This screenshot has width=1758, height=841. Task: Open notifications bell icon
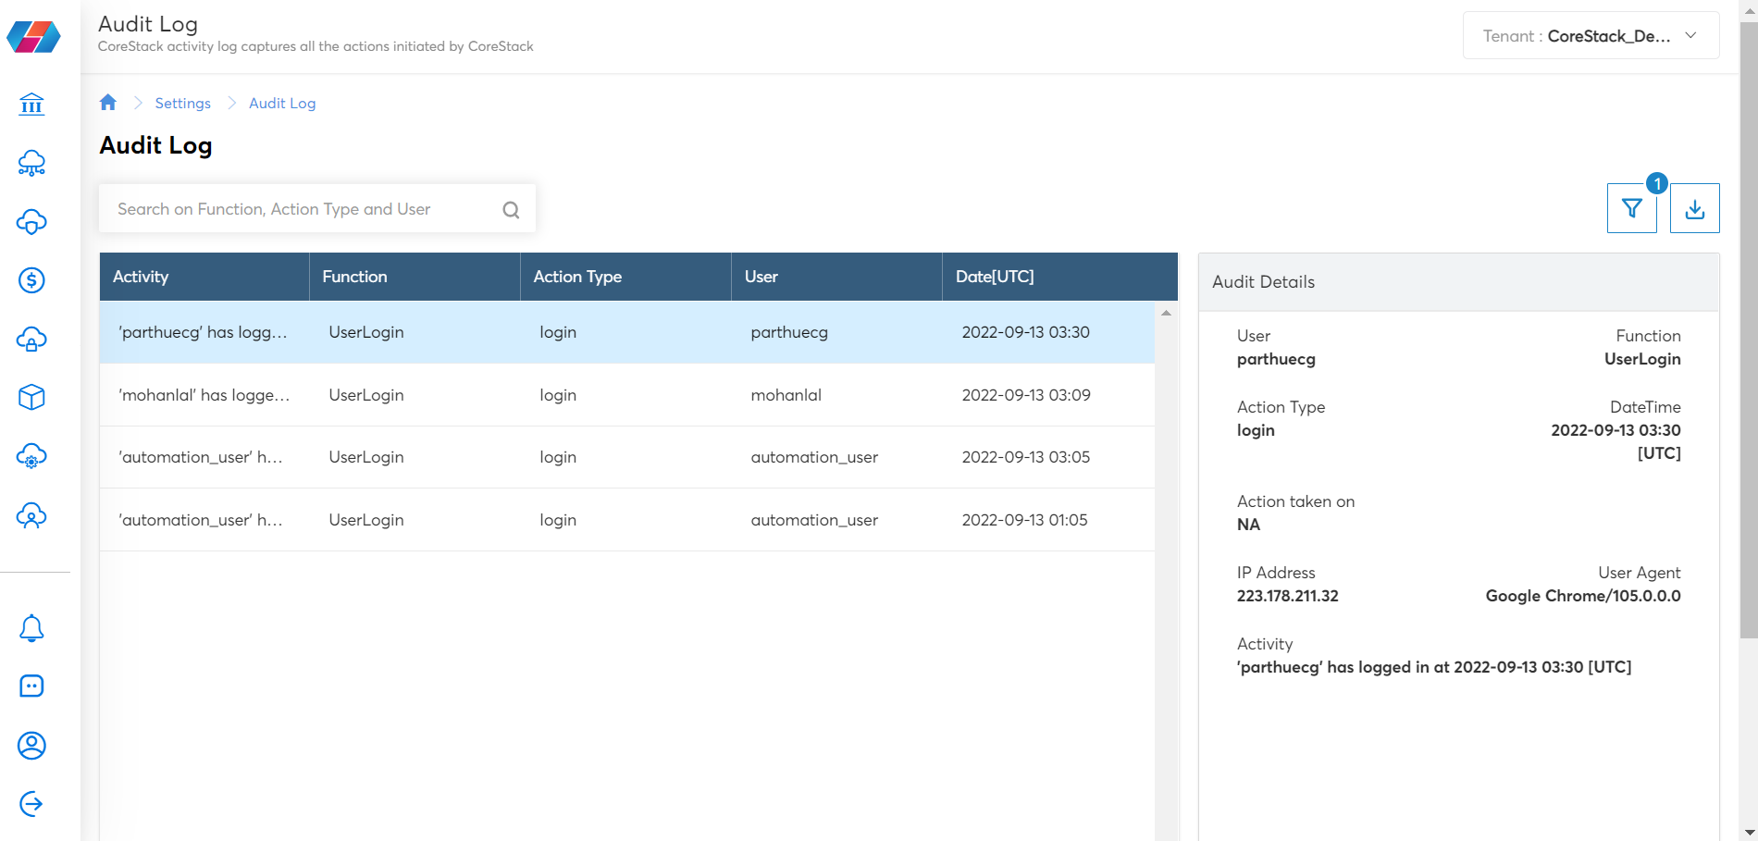coord(31,628)
